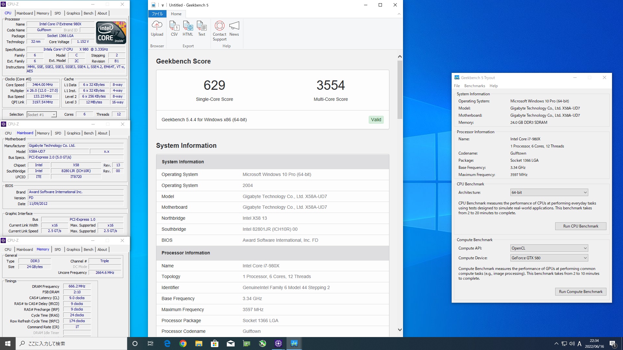623x350 pixels.
Task: Export results as Text
Action: coord(202,29)
